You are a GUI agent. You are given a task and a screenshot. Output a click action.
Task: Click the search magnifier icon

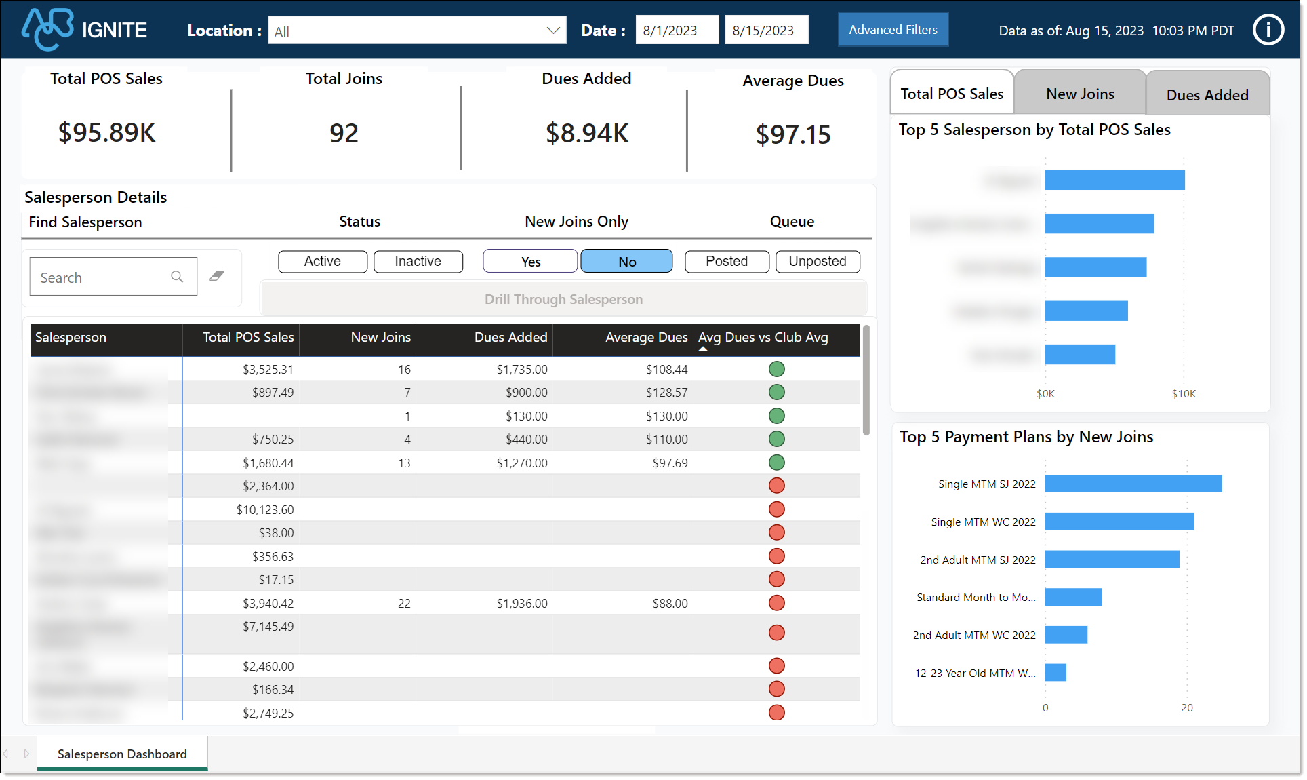177,277
